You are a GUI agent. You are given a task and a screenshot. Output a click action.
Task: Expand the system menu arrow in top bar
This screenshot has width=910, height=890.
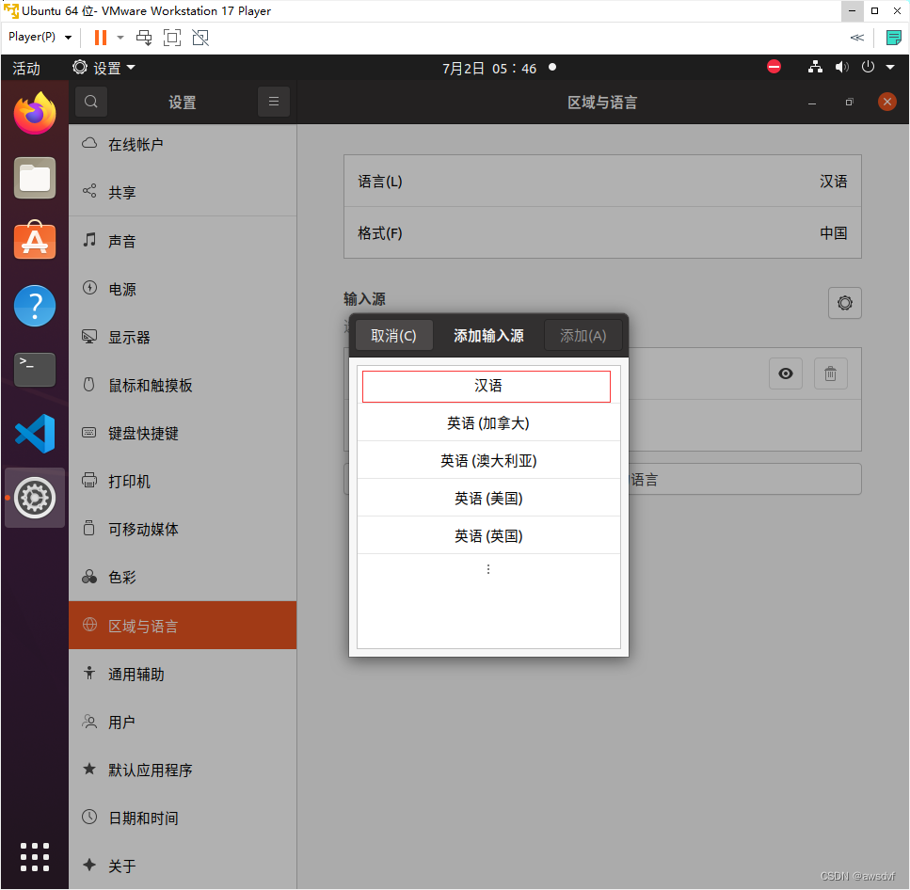point(890,68)
